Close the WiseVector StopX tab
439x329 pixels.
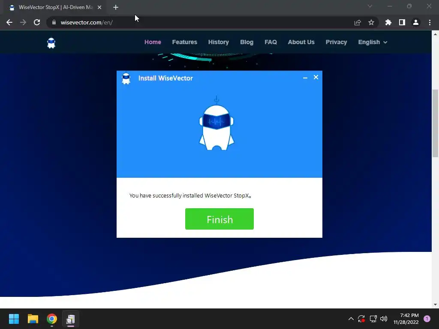(x=99, y=8)
